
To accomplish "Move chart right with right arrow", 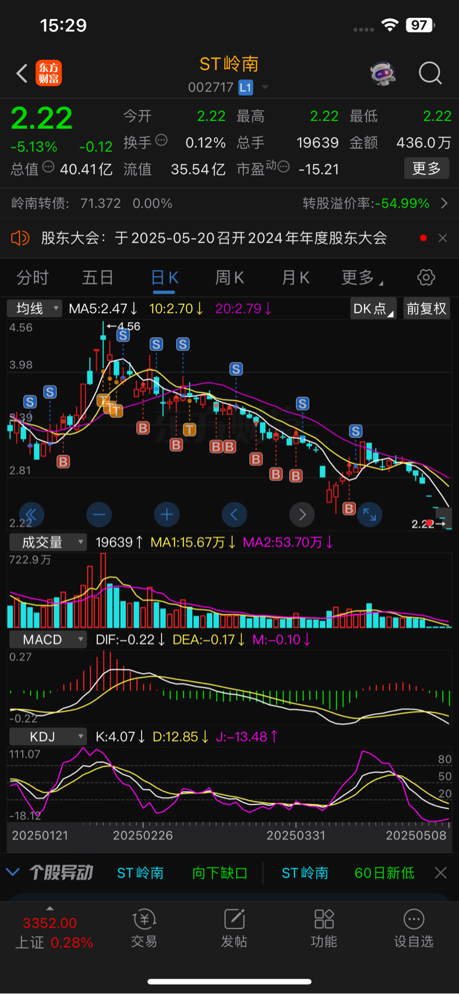I will click(302, 514).
